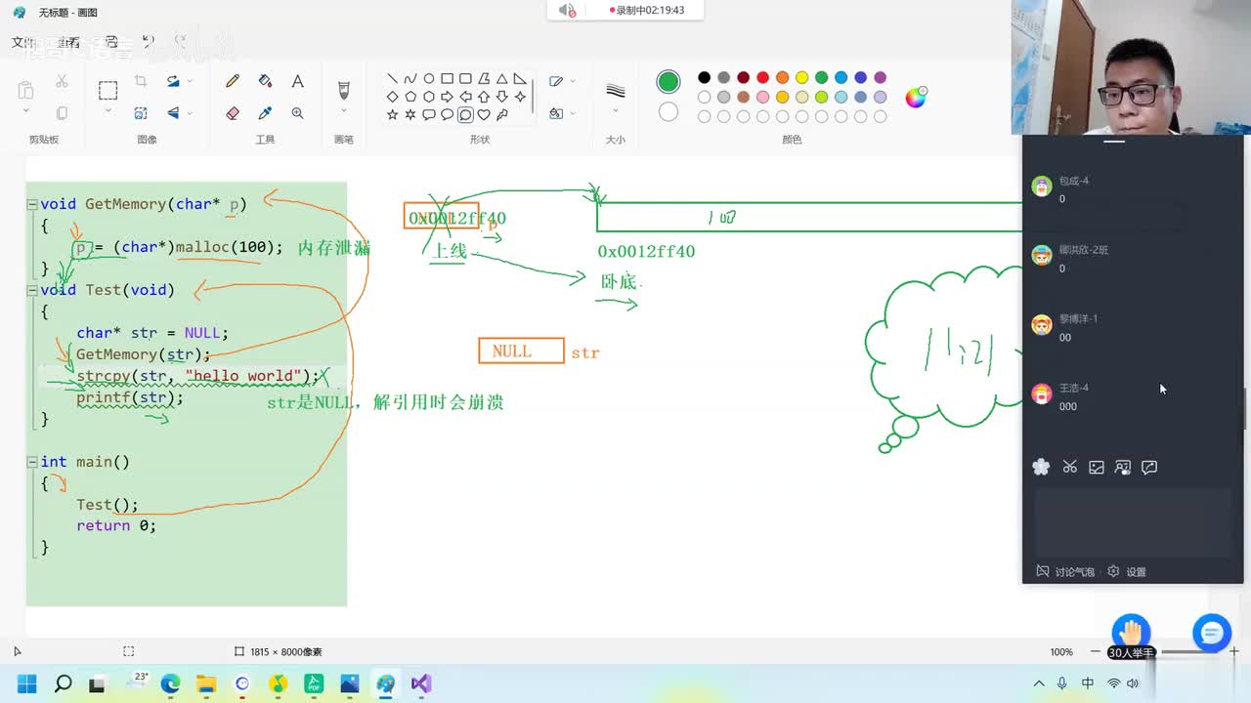Activate the rectangular Selection tool

pyautogui.click(x=108, y=91)
